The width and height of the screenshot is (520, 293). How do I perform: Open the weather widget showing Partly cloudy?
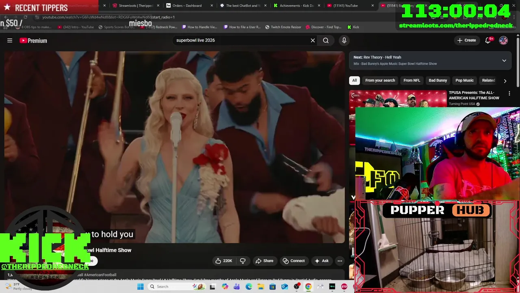(18, 286)
